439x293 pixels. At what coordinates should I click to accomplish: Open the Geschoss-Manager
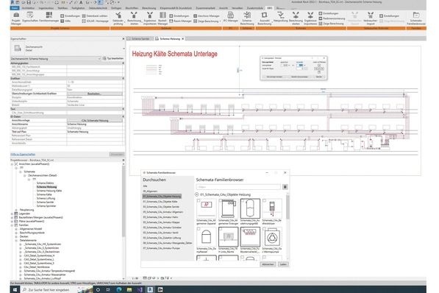[x=207, y=16]
